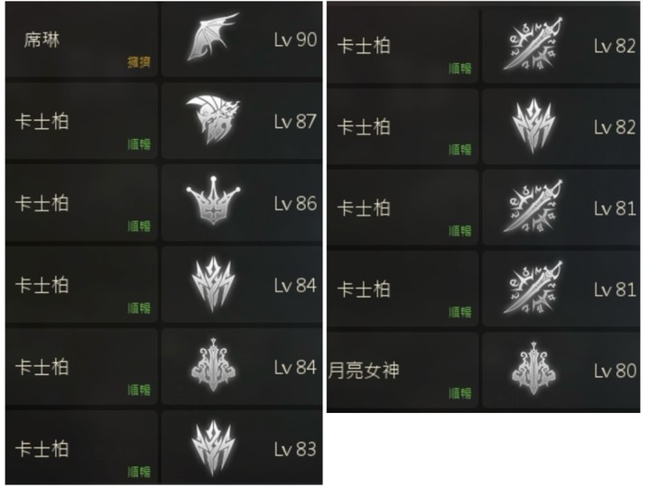Image resolution: width=649 pixels, height=487 pixels.
Task: Select the Lv 87 level label
Action: tap(295, 122)
